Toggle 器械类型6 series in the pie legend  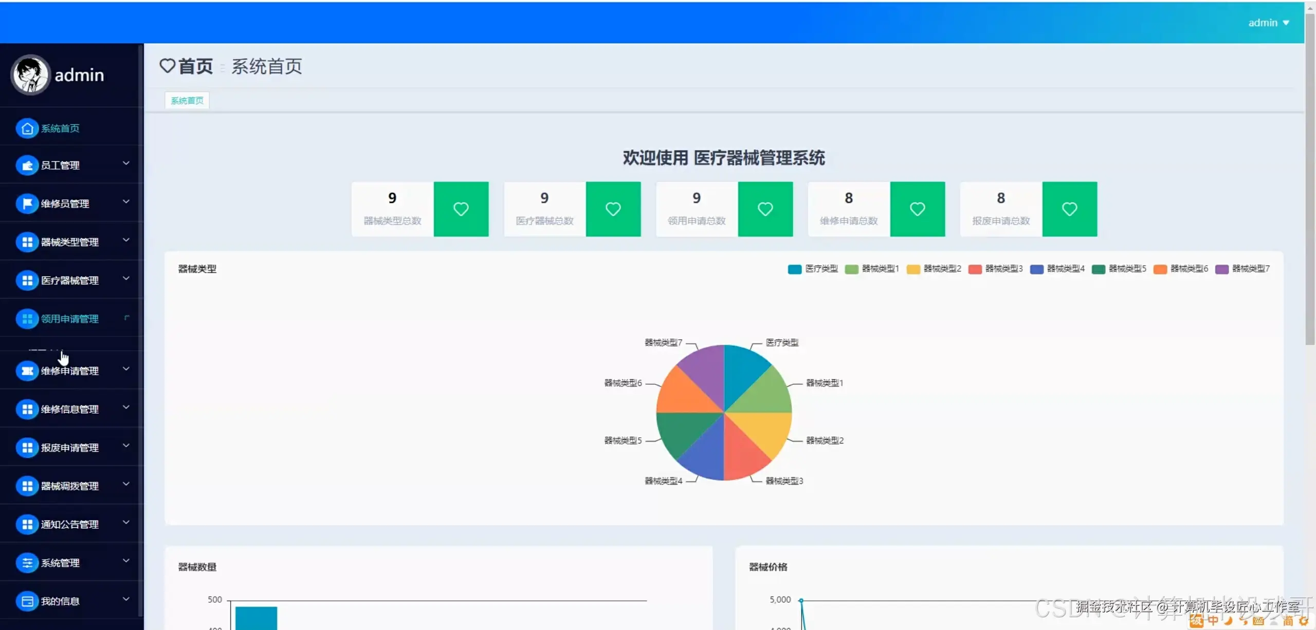click(x=1181, y=269)
